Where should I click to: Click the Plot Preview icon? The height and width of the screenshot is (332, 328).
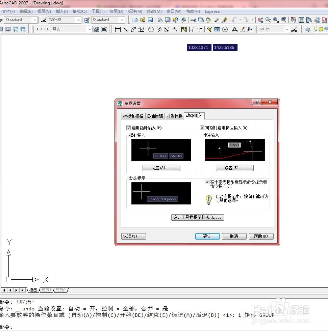coord(168,20)
